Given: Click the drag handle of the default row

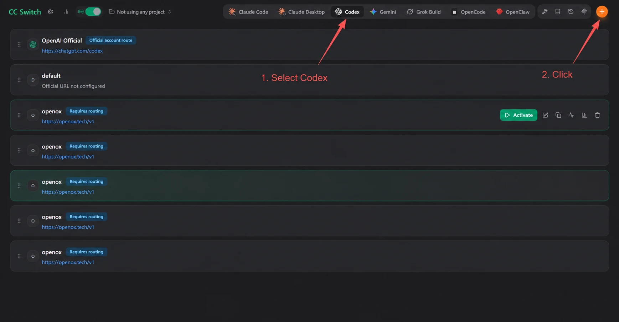Looking at the screenshot, I should [19, 80].
